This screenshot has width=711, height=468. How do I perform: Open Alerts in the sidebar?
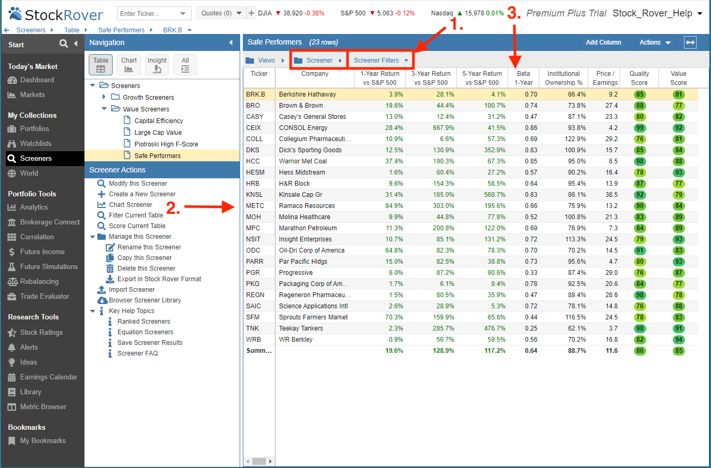tap(29, 348)
